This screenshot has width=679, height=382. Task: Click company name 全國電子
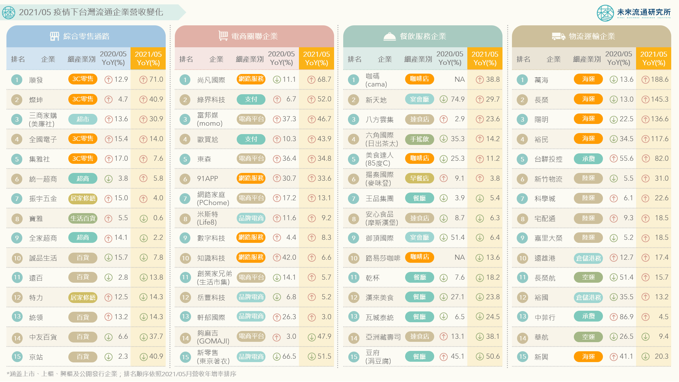click(x=43, y=139)
